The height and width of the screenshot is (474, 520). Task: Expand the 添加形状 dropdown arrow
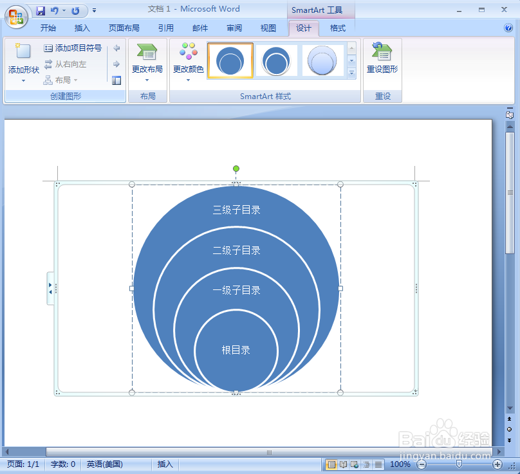(23, 80)
